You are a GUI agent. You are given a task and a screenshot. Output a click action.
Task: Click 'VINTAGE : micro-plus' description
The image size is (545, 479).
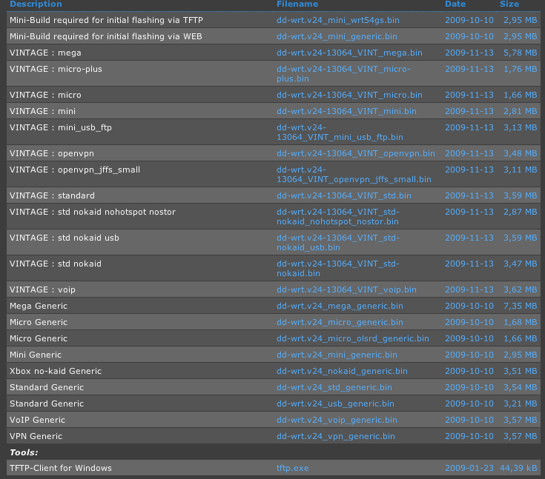pos(56,69)
